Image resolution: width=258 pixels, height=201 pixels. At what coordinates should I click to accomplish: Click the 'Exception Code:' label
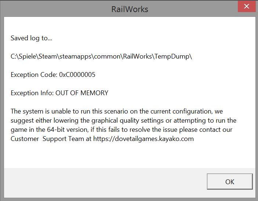coord(34,75)
